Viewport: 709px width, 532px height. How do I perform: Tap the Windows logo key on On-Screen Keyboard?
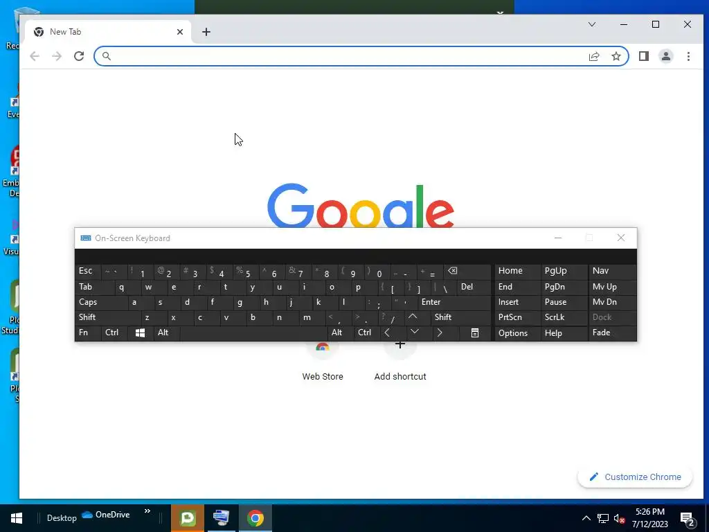point(140,333)
